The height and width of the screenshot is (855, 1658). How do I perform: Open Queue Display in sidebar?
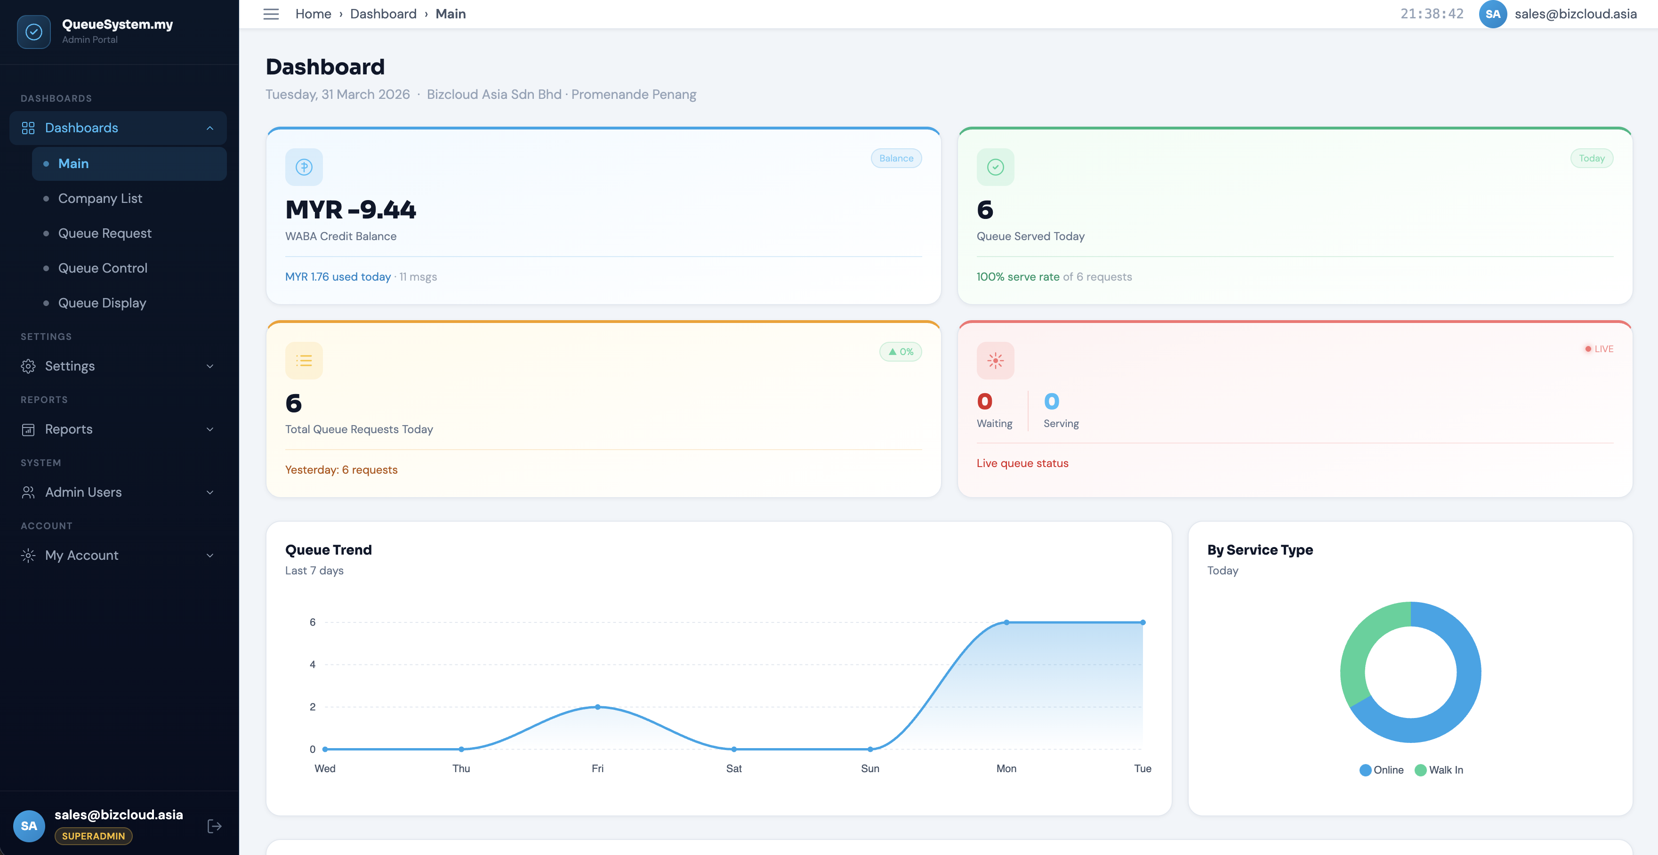click(129, 303)
